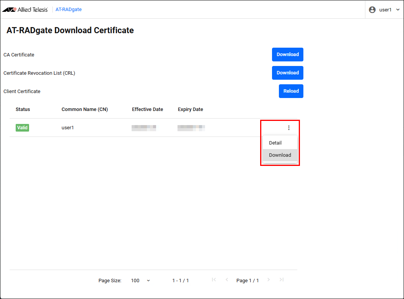Select Download from the context menu
The width and height of the screenshot is (404, 299).
coord(280,155)
